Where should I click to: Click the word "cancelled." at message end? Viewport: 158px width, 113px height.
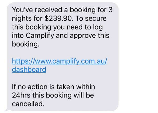[28, 104]
